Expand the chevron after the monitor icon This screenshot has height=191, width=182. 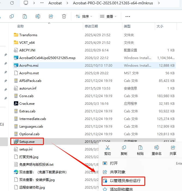tap(34, 3)
